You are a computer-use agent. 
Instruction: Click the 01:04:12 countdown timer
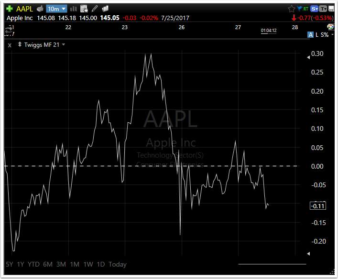tap(269, 31)
